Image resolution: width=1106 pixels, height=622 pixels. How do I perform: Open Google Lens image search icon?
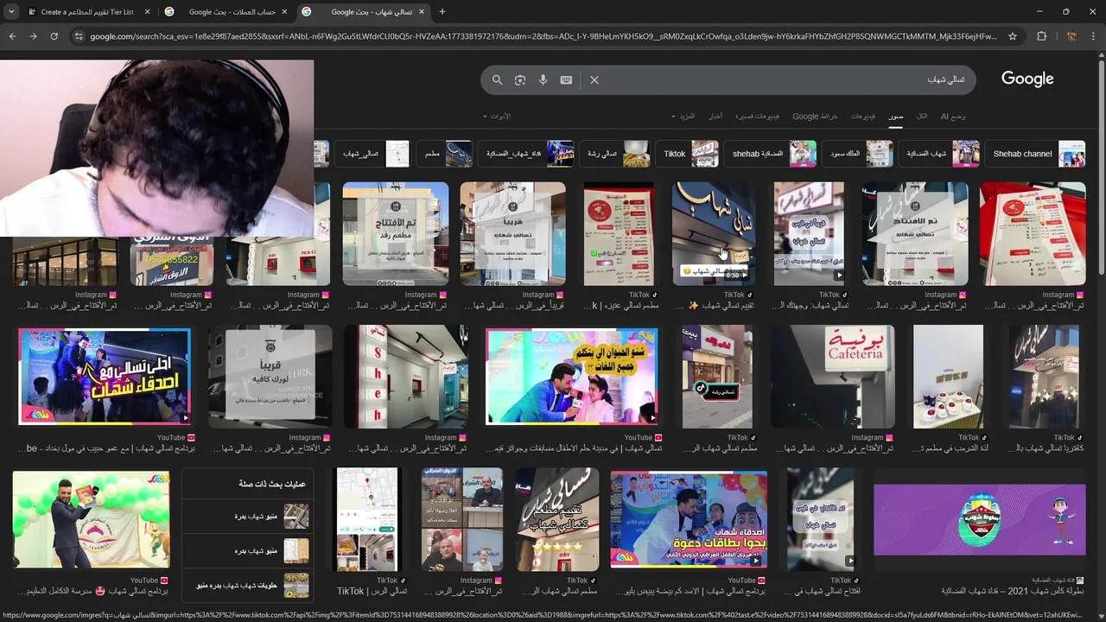520,79
